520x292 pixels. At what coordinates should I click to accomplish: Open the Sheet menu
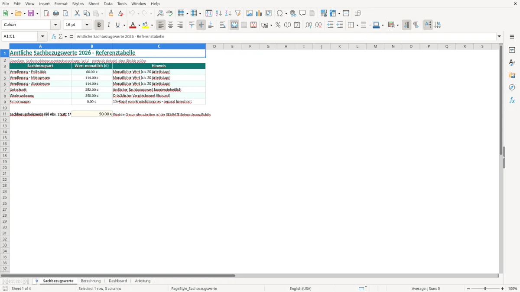click(x=94, y=3)
